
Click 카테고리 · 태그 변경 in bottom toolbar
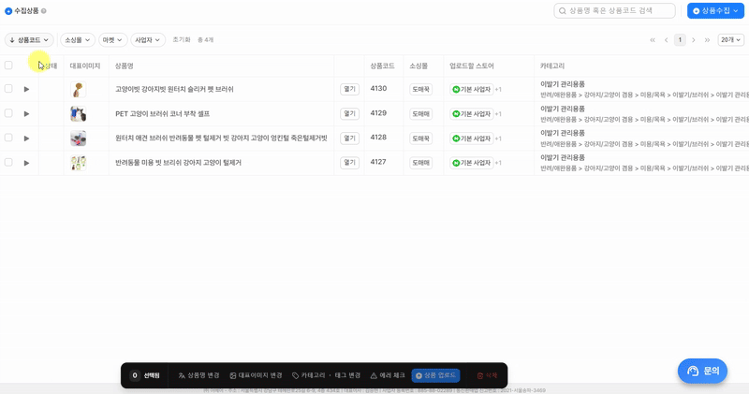326,375
